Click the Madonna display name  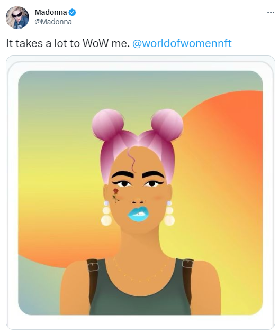[x=51, y=12]
